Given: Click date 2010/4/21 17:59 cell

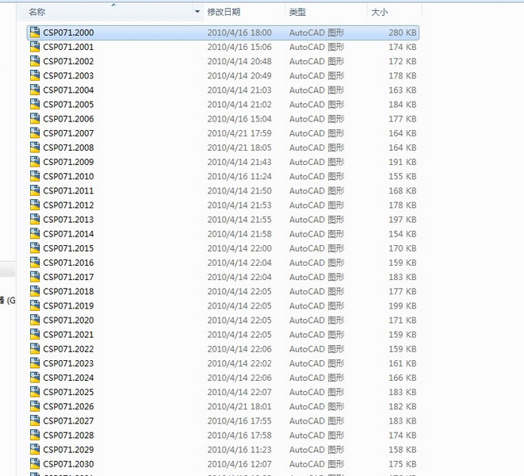Looking at the screenshot, I should click(x=239, y=133).
